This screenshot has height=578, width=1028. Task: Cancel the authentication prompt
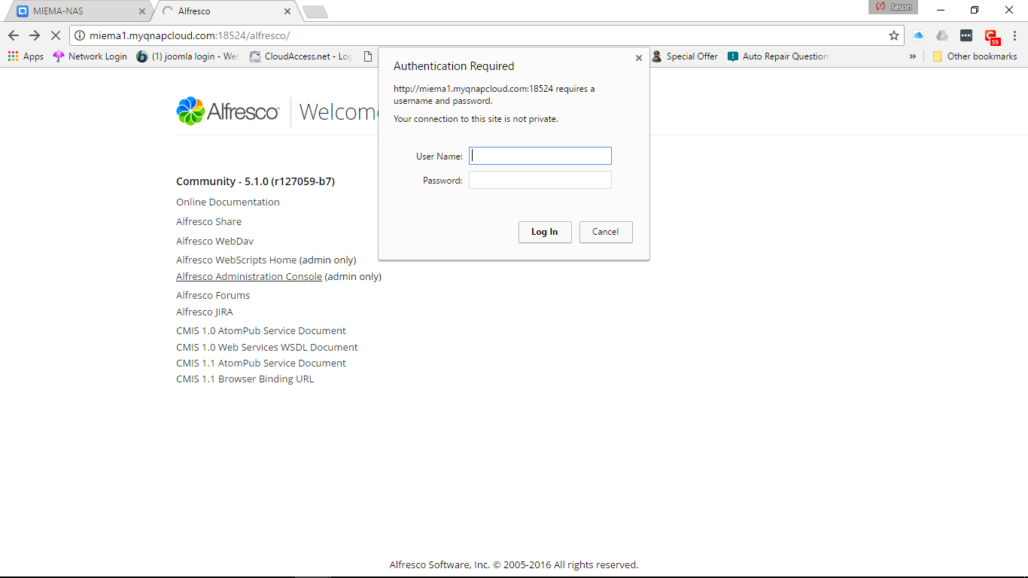606,232
